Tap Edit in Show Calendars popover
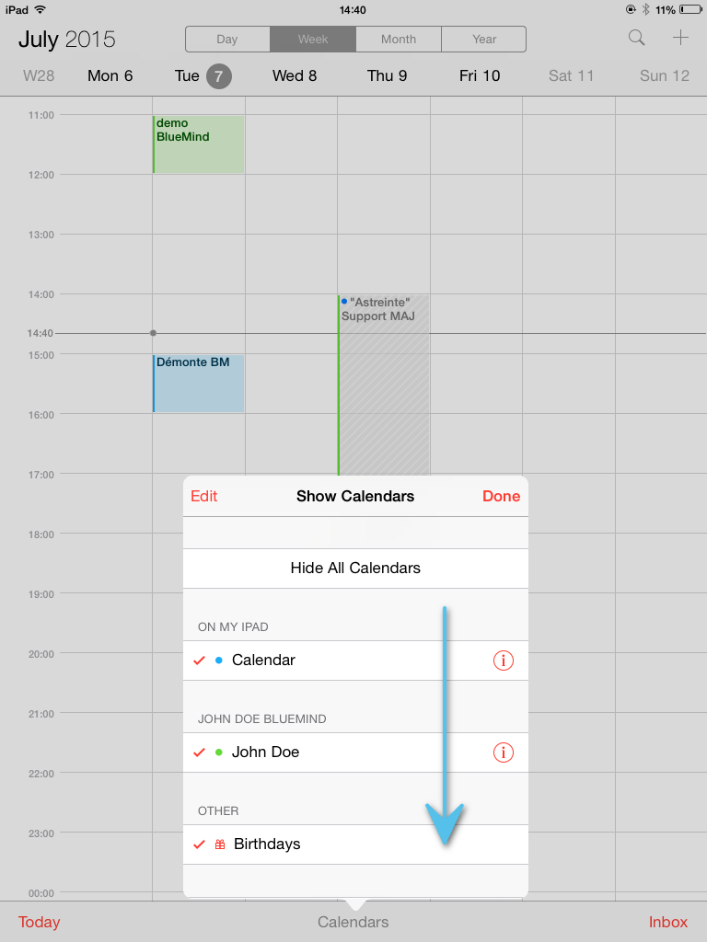 (203, 496)
